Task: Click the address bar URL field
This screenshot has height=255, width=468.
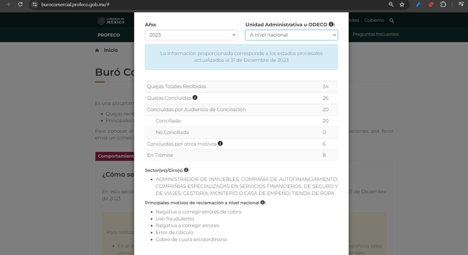Action: click(205, 4)
